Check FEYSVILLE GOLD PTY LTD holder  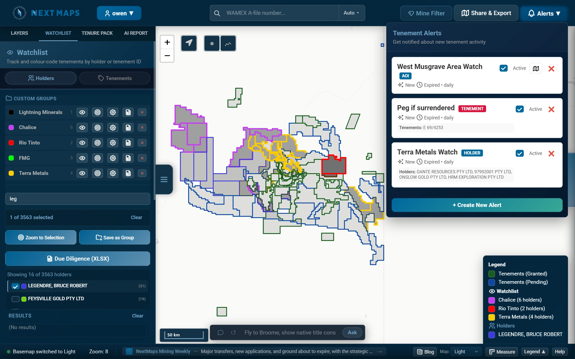[16, 299]
